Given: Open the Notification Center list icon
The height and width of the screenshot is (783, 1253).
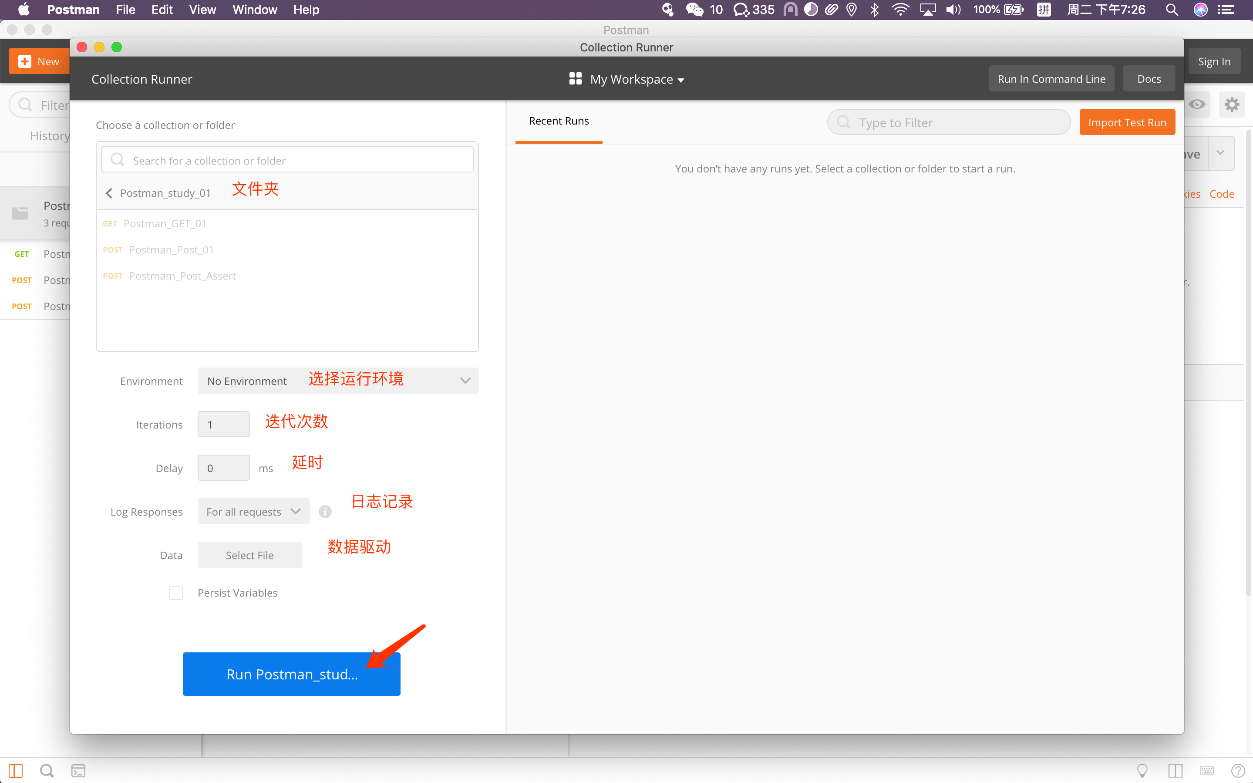Looking at the screenshot, I should coord(1226,9).
